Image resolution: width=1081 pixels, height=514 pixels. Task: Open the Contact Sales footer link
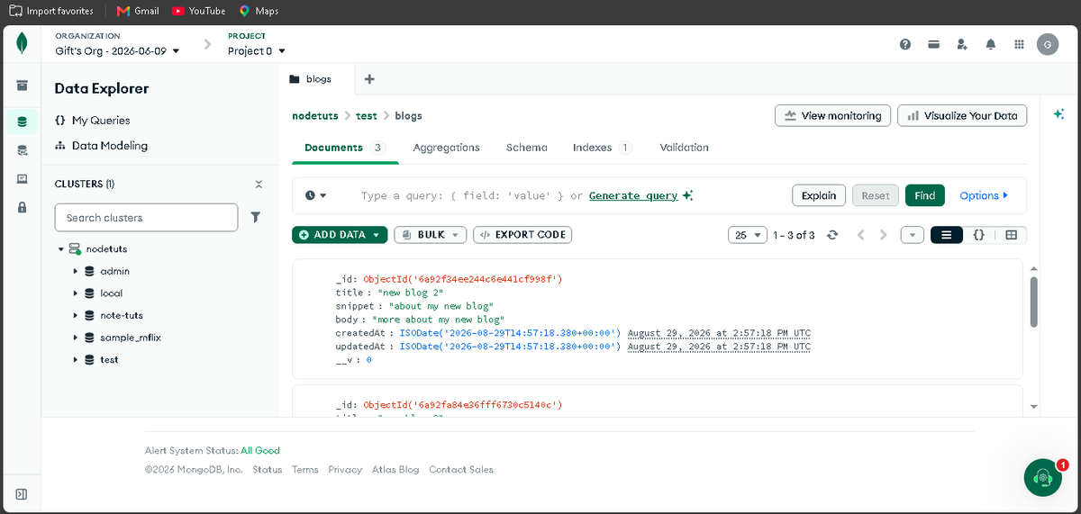coord(461,469)
